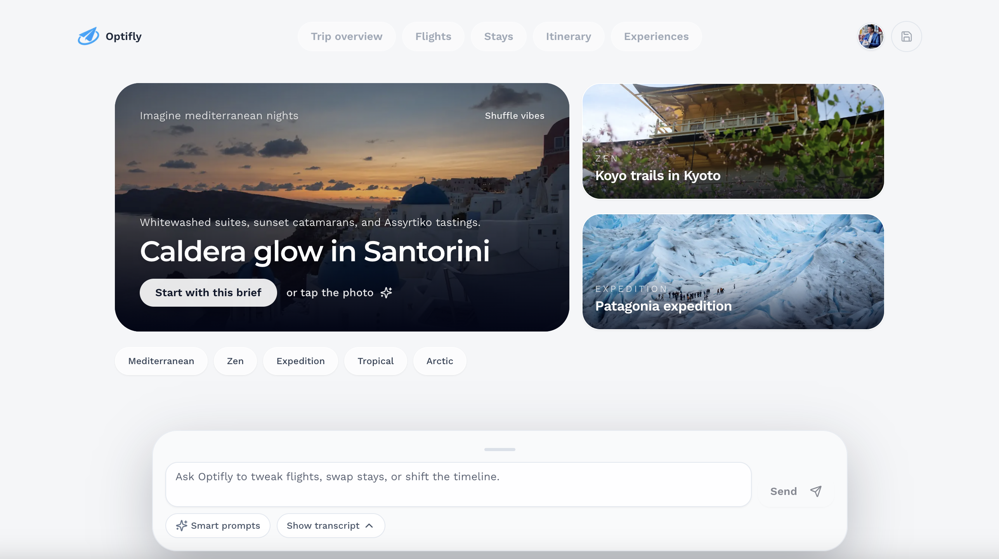The width and height of the screenshot is (999, 559).
Task: Select the Patagonia expedition card
Action: click(733, 272)
